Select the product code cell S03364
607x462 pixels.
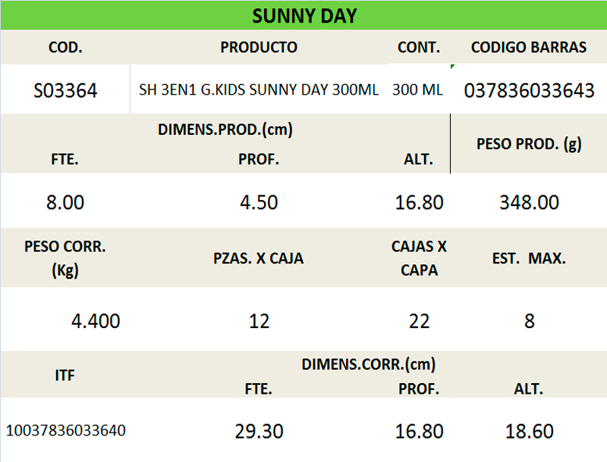click(x=65, y=91)
